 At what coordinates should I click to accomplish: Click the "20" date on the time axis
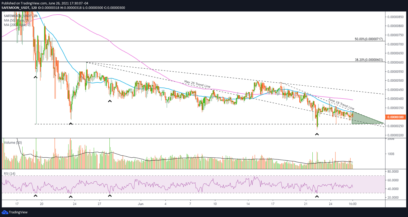(42, 204)
